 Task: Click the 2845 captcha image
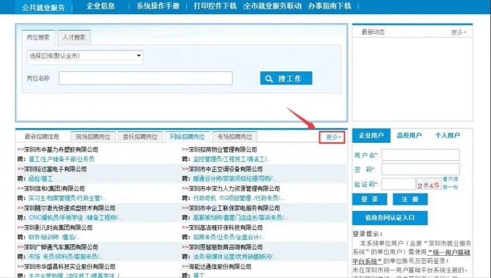point(428,184)
